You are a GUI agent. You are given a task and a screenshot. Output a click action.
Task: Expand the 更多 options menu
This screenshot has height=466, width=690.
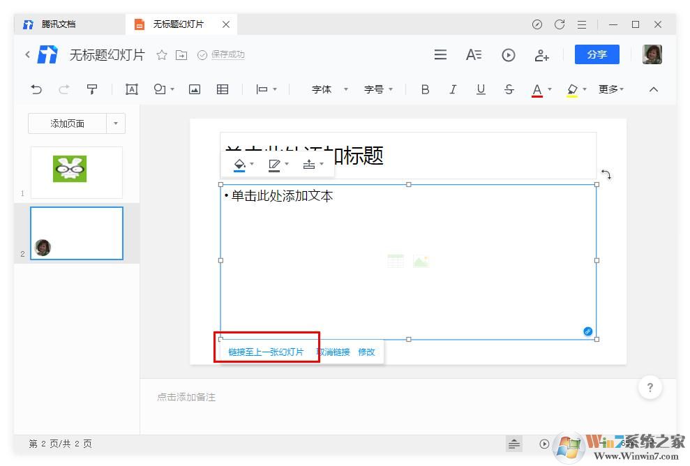[x=608, y=89]
